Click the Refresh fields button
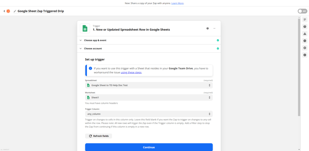Viewport: 309px width, 151px height. click(99, 136)
